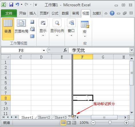Image resolution: width=135 pixels, height=127 pixels.
Task: Switch to Page Layout view in status bar
Action: pos(69,123)
